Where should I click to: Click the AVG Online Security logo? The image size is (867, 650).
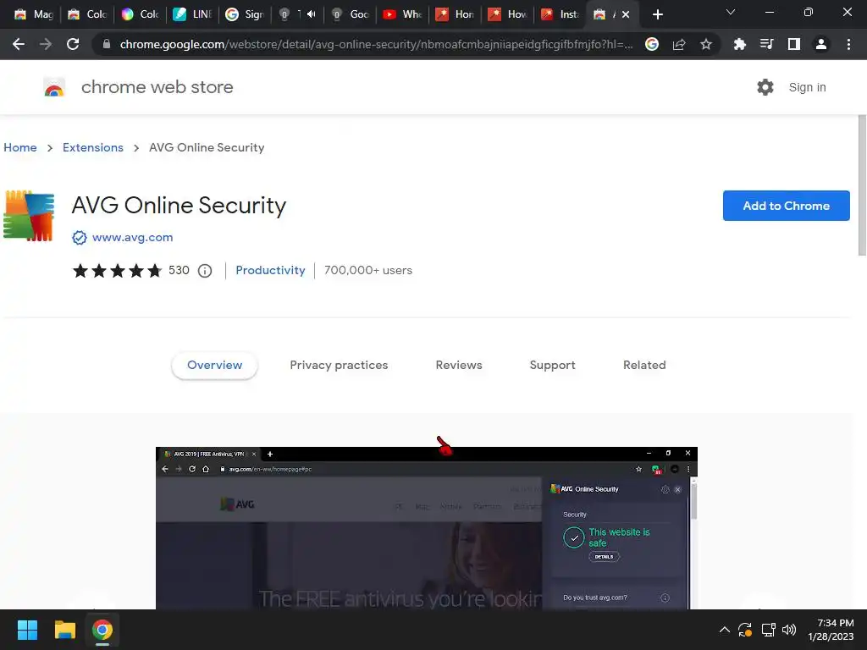click(x=29, y=216)
